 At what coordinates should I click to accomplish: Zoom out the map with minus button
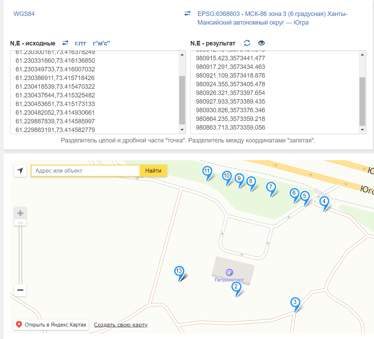20,290
